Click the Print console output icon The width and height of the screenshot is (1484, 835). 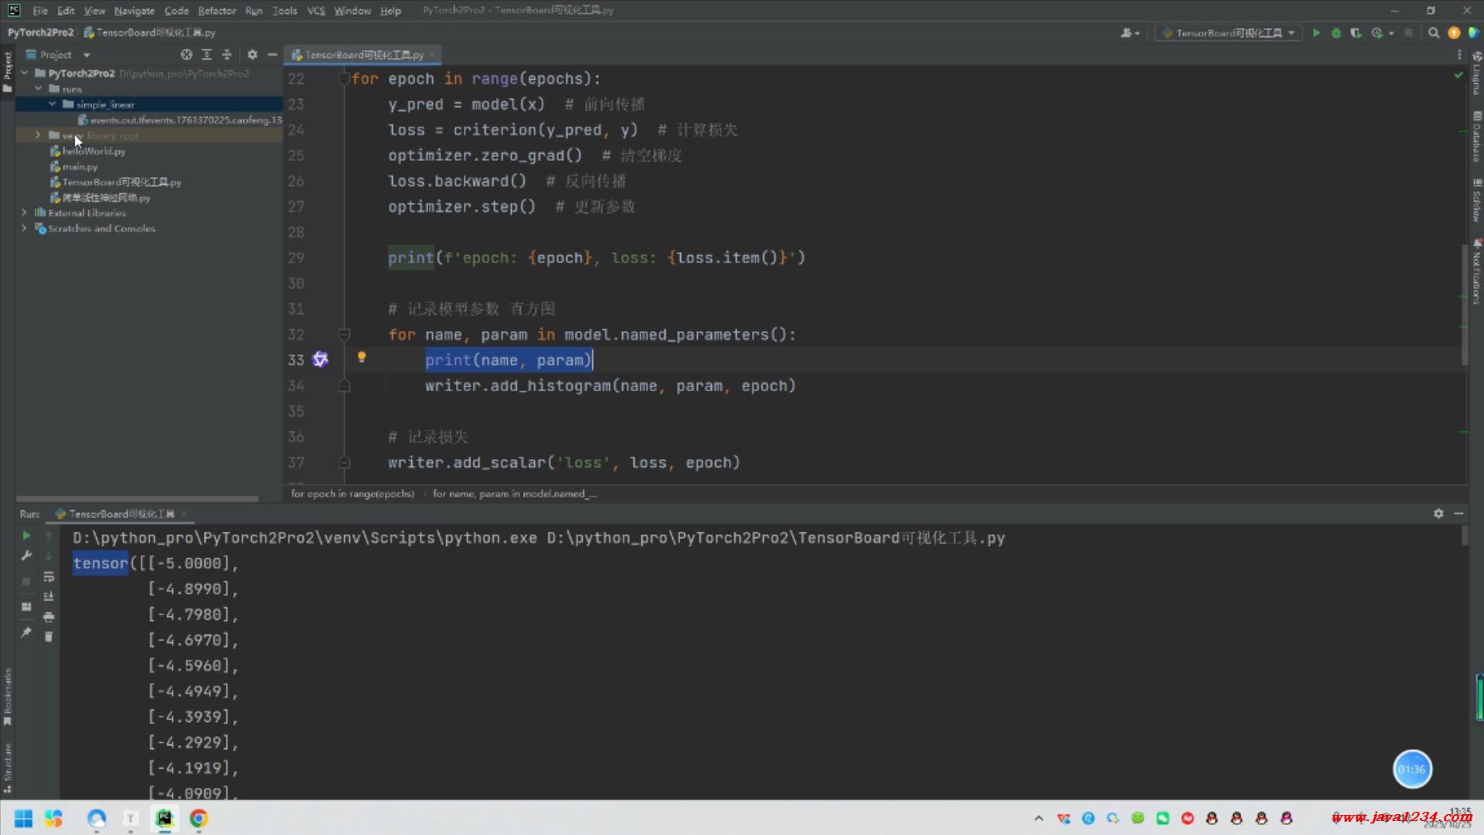pyautogui.click(x=49, y=617)
